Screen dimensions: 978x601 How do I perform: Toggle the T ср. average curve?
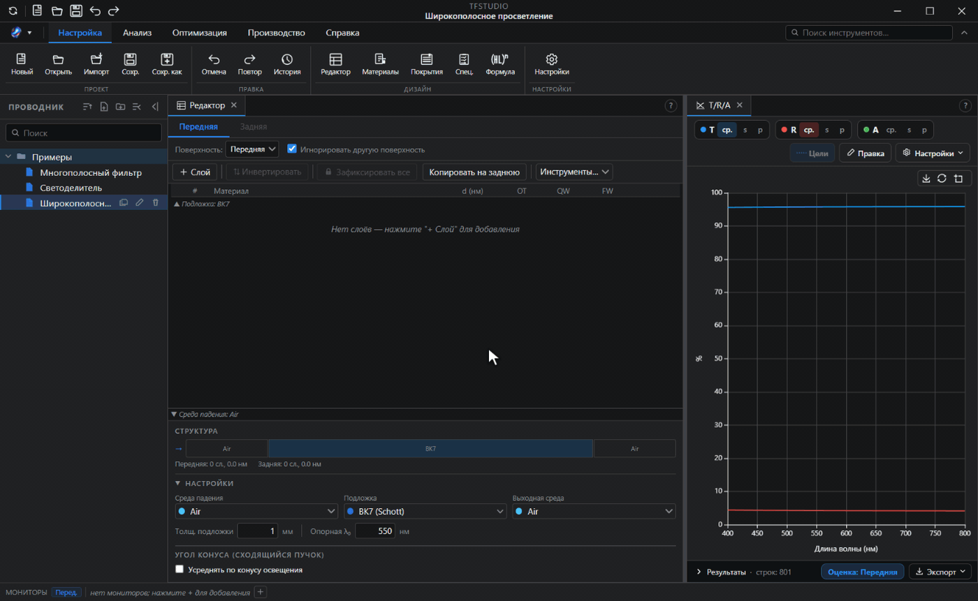[x=727, y=130]
